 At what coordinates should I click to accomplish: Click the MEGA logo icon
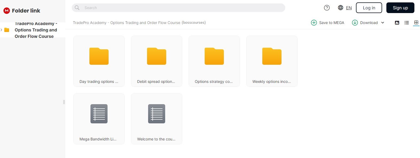click(x=7, y=11)
